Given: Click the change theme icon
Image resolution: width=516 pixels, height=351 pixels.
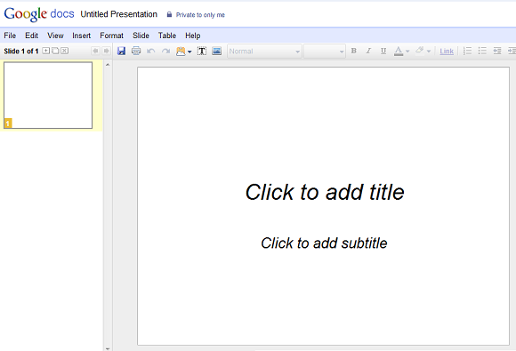Looking at the screenshot, I should tap(181, 51).
